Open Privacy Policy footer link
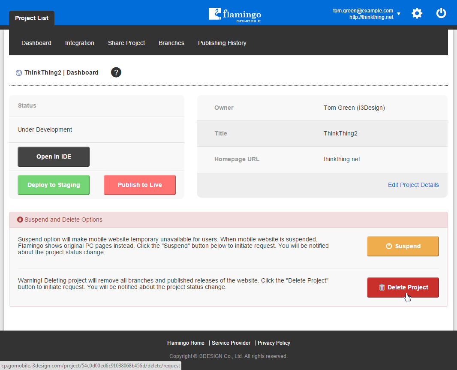The height and width of the screenshot is (370, 457). point(274,343)
